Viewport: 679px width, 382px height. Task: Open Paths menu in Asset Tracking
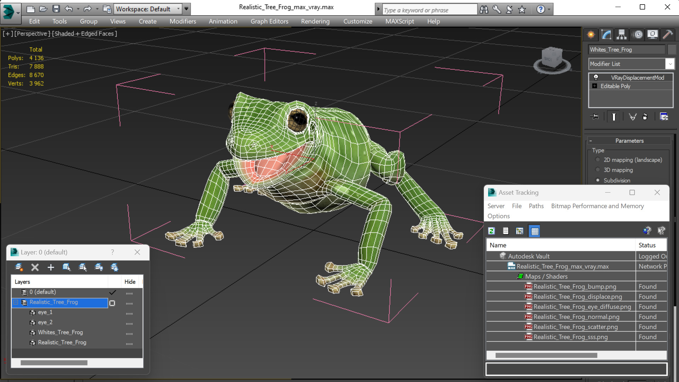point(536,206)
